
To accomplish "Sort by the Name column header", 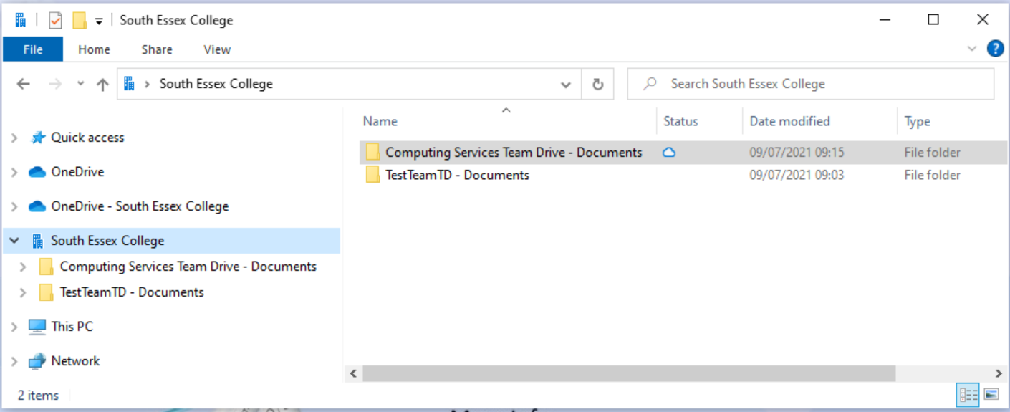I will point(380,121).
